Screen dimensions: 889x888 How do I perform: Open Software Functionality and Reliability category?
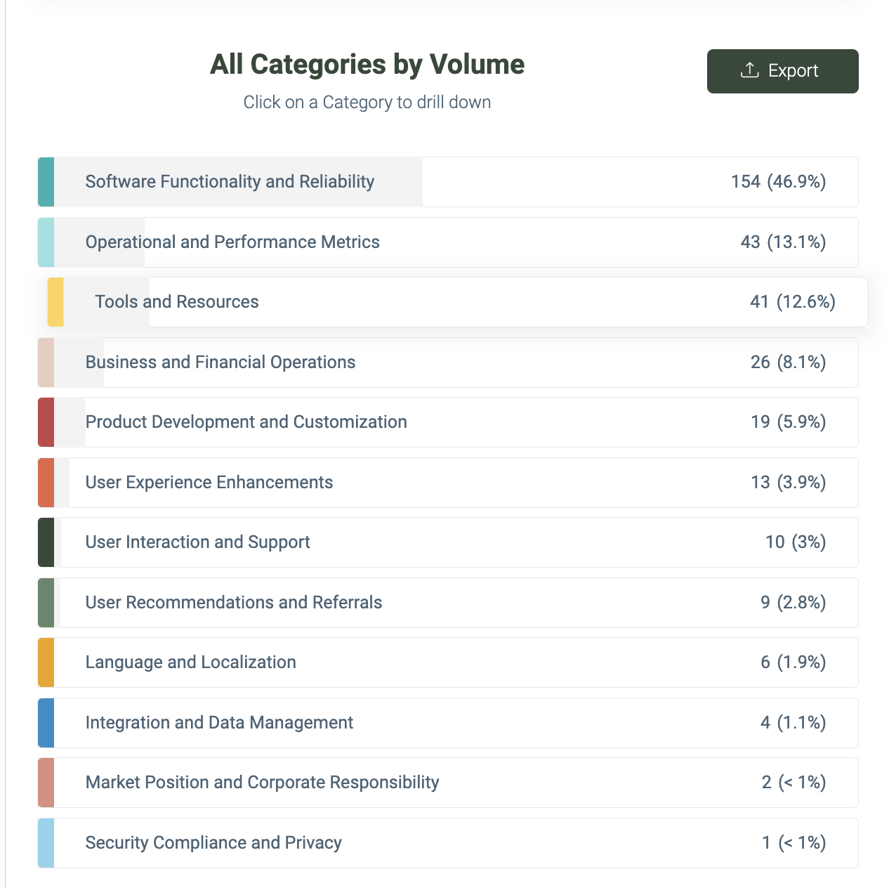click(x=448, y=182)
